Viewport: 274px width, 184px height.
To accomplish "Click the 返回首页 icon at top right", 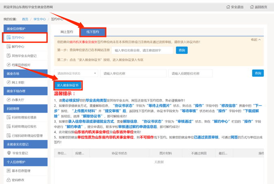I will 252,7.
